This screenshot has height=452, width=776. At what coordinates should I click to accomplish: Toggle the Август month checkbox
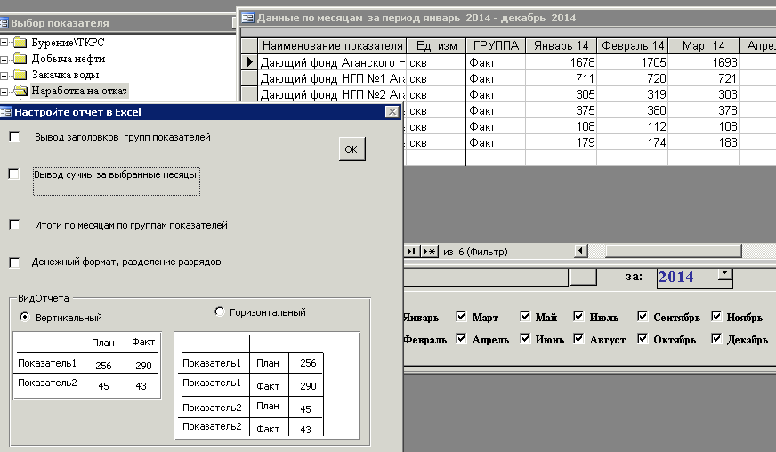click(578, 338)
